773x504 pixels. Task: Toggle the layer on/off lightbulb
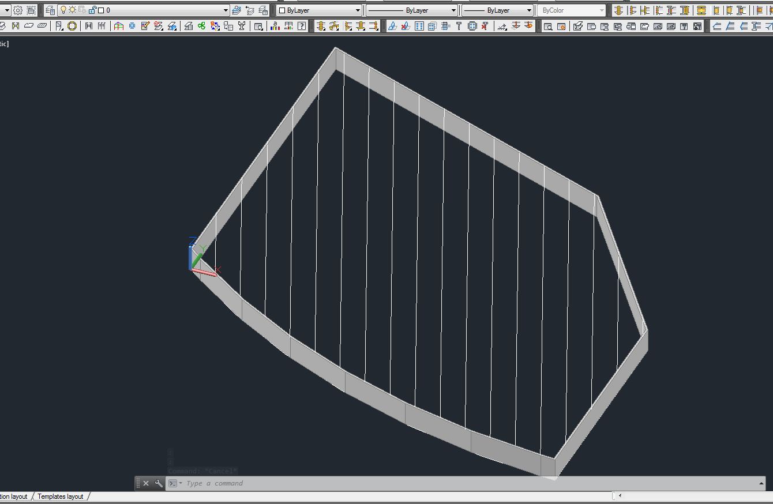63,10
